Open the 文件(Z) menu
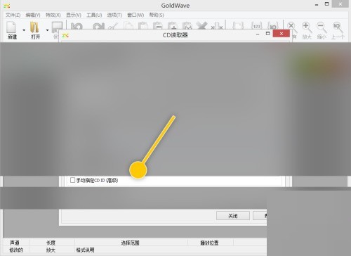Viewport: 351px width, 256px height. [x=13, y=15]
